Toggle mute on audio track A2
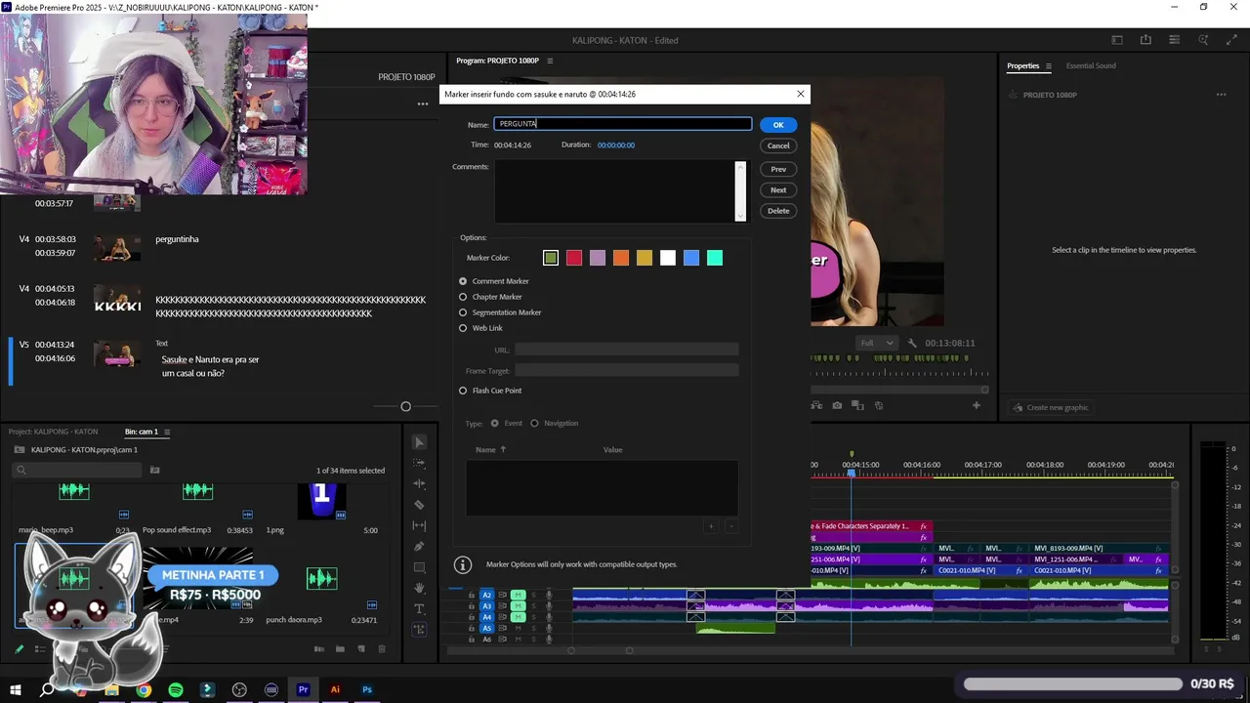The image size is (1250, 703). tap(518, 595)
